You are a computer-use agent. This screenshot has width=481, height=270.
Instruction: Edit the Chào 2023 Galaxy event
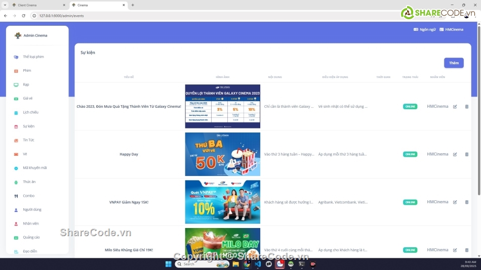[x=455, y=107]
